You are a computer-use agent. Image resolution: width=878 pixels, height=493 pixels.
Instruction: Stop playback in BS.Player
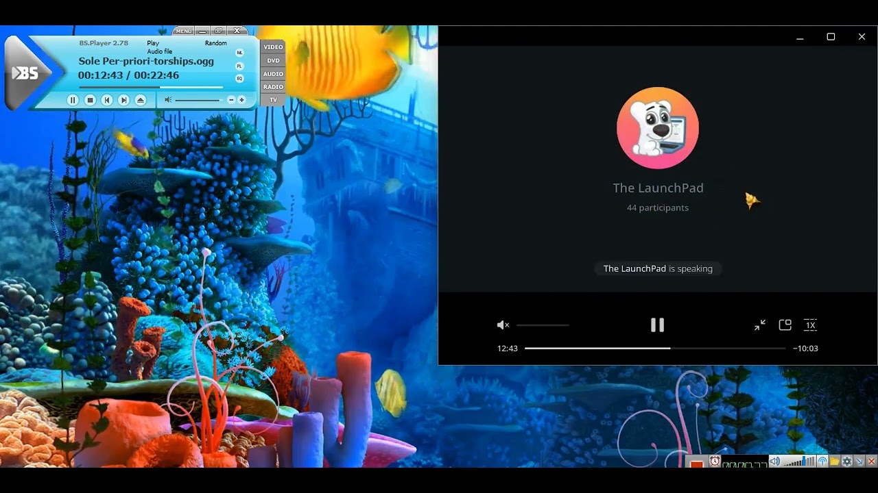tap(89, 100)
